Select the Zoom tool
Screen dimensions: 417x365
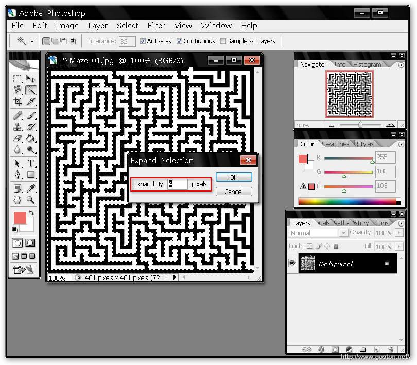click(x=31, y=200)
